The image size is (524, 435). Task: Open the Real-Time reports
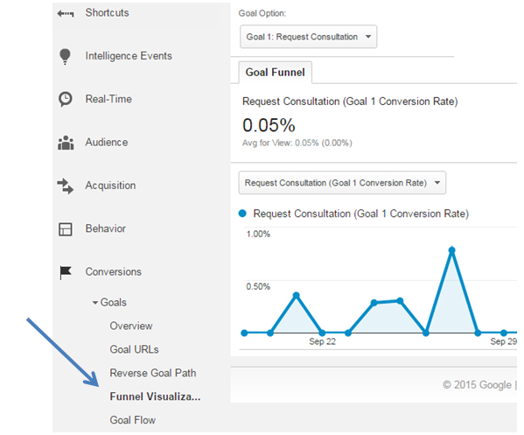coord(108,99)
